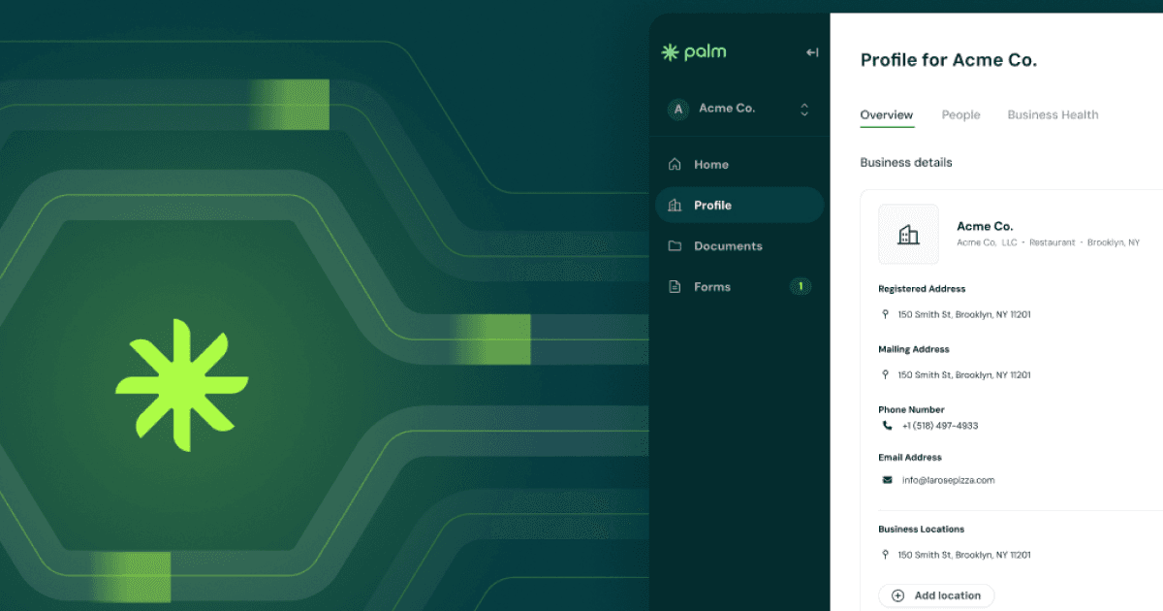The image size is (1163, 611).
Task: Click the palm logo in sidebar
Action: click(693, 52)
